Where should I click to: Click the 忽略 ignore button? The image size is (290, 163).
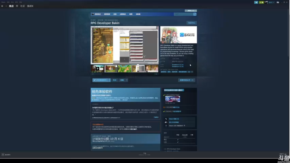tap(122, 80)
